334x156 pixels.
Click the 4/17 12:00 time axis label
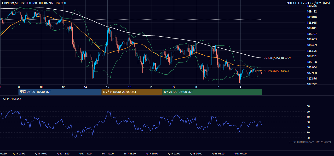click(x=63, y=154)
